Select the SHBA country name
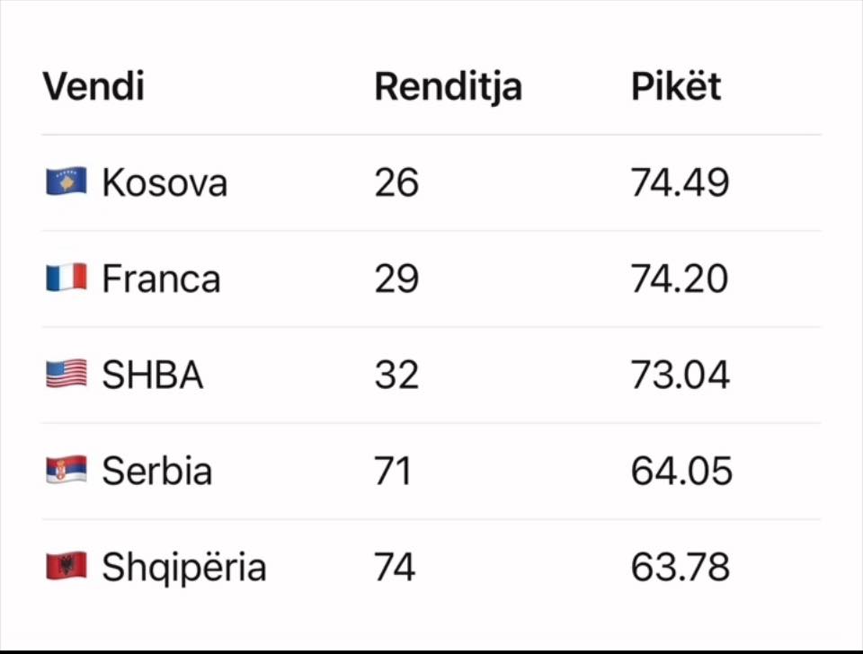Image resolution: width=863 pixels, height=654 pixels. [153, 376]
